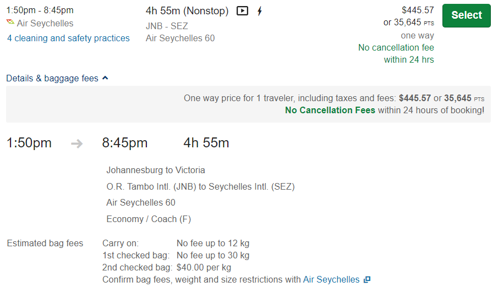Open 4 cleaning and safety practices link

click(68, 38)
